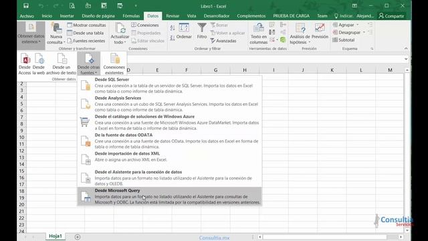
Task: Sort Z to A descending icon
Action: pos(173,38)
